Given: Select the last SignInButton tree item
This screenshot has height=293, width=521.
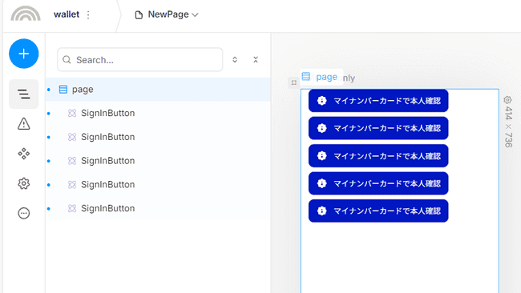Looking at the screenshot, I should [x=158, y=208].
